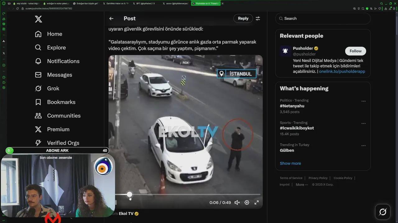Click the Bookmarks ribbon icon
The width and height of the screenshot is (398, 223).
[38, 102]
